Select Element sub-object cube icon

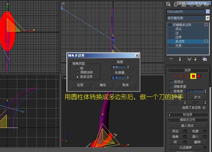(199, 76)
